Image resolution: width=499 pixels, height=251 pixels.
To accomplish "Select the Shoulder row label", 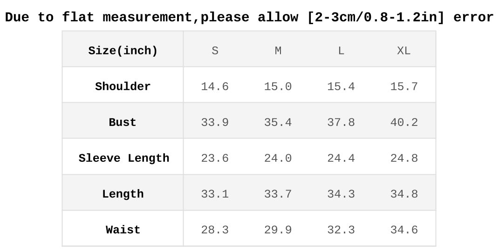I will pyautogui.click(x=123, y=86).
